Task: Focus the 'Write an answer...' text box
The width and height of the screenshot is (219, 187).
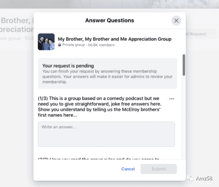Action: [x=106, y=134]
